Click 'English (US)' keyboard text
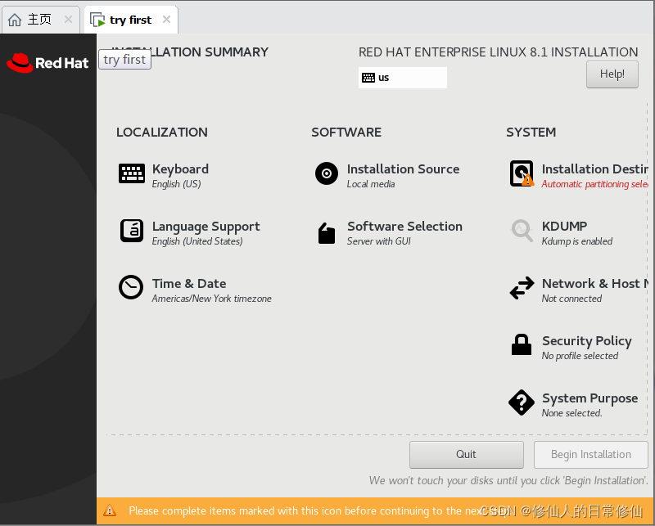The image size is (655, 526). (177, 184)
